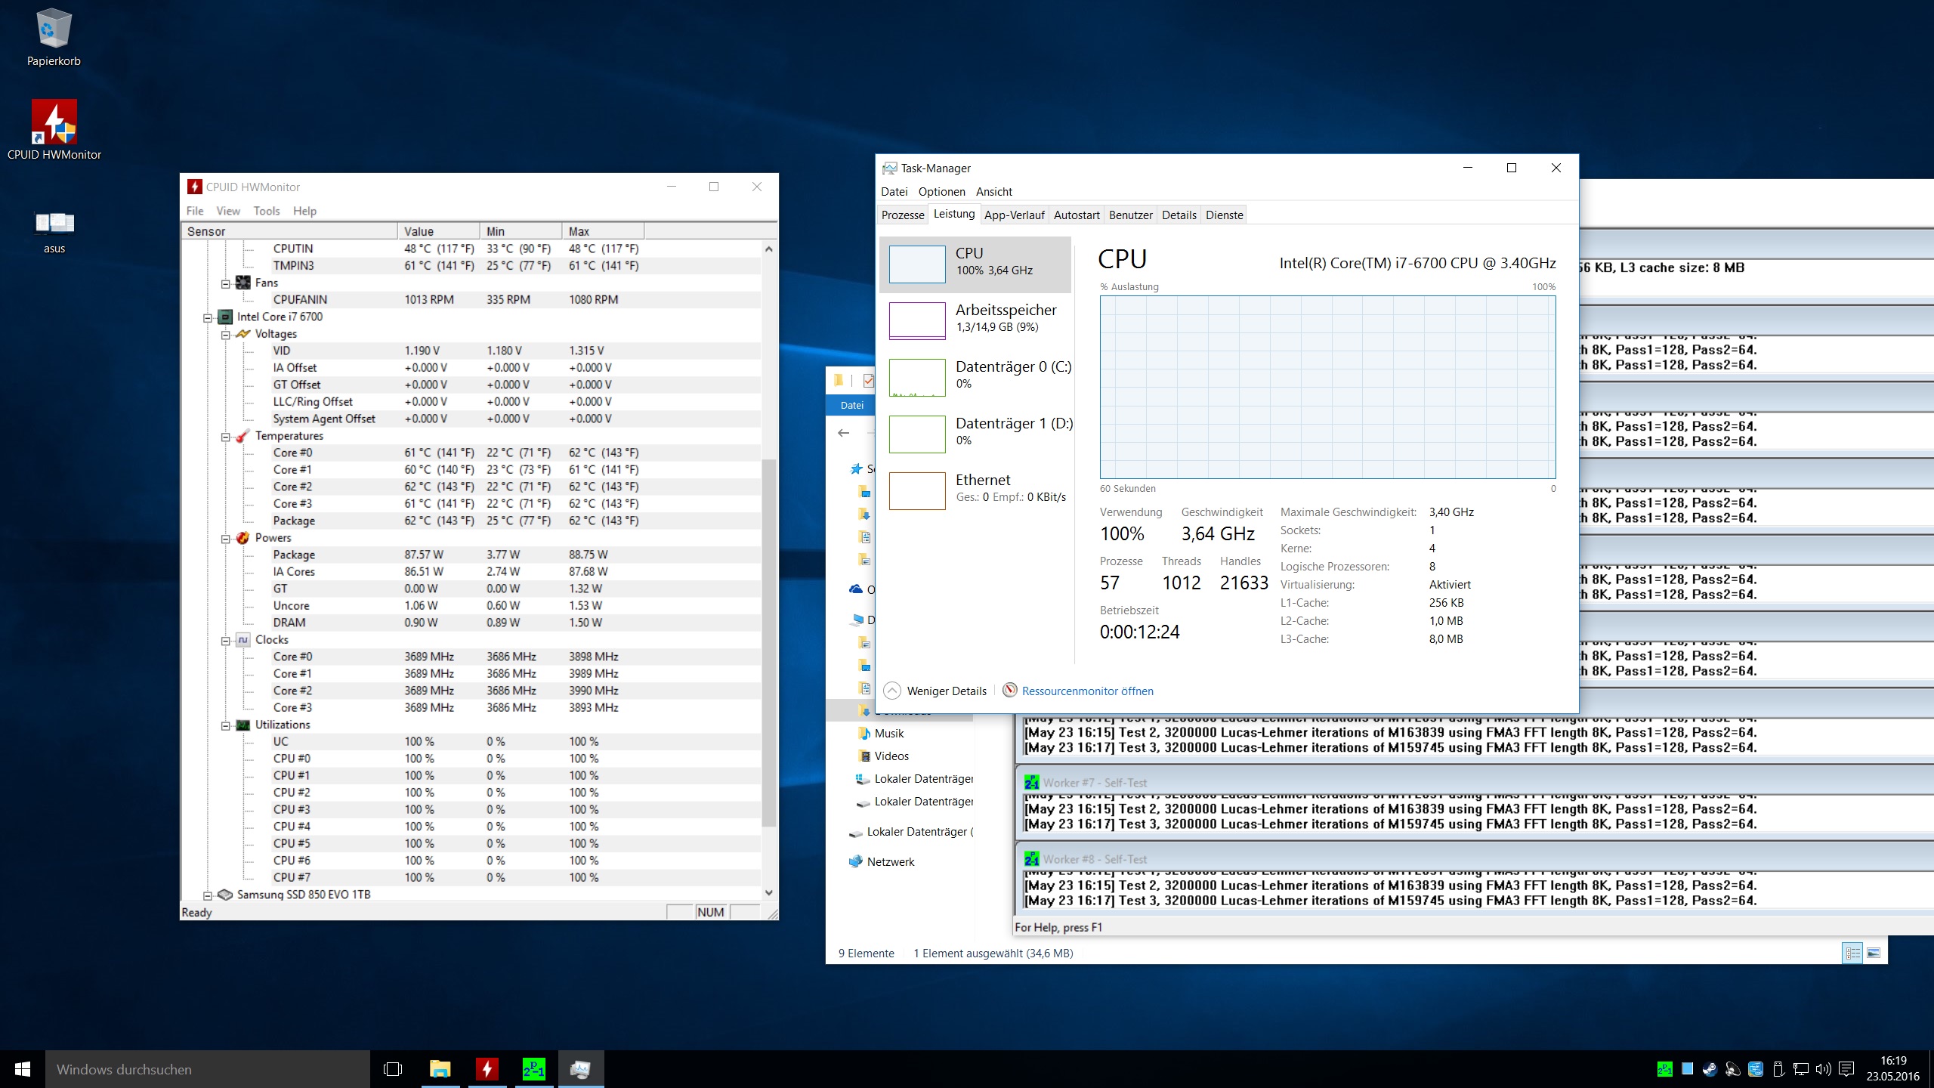Click the Steam icon in system tray
This screenshot has width=1934, height=1088.
1710,1069
